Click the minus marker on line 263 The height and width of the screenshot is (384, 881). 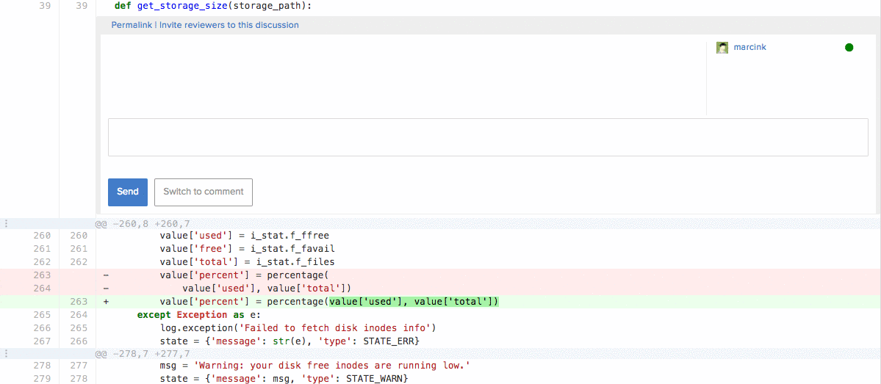pyautogui.click(x=106, y=275)
